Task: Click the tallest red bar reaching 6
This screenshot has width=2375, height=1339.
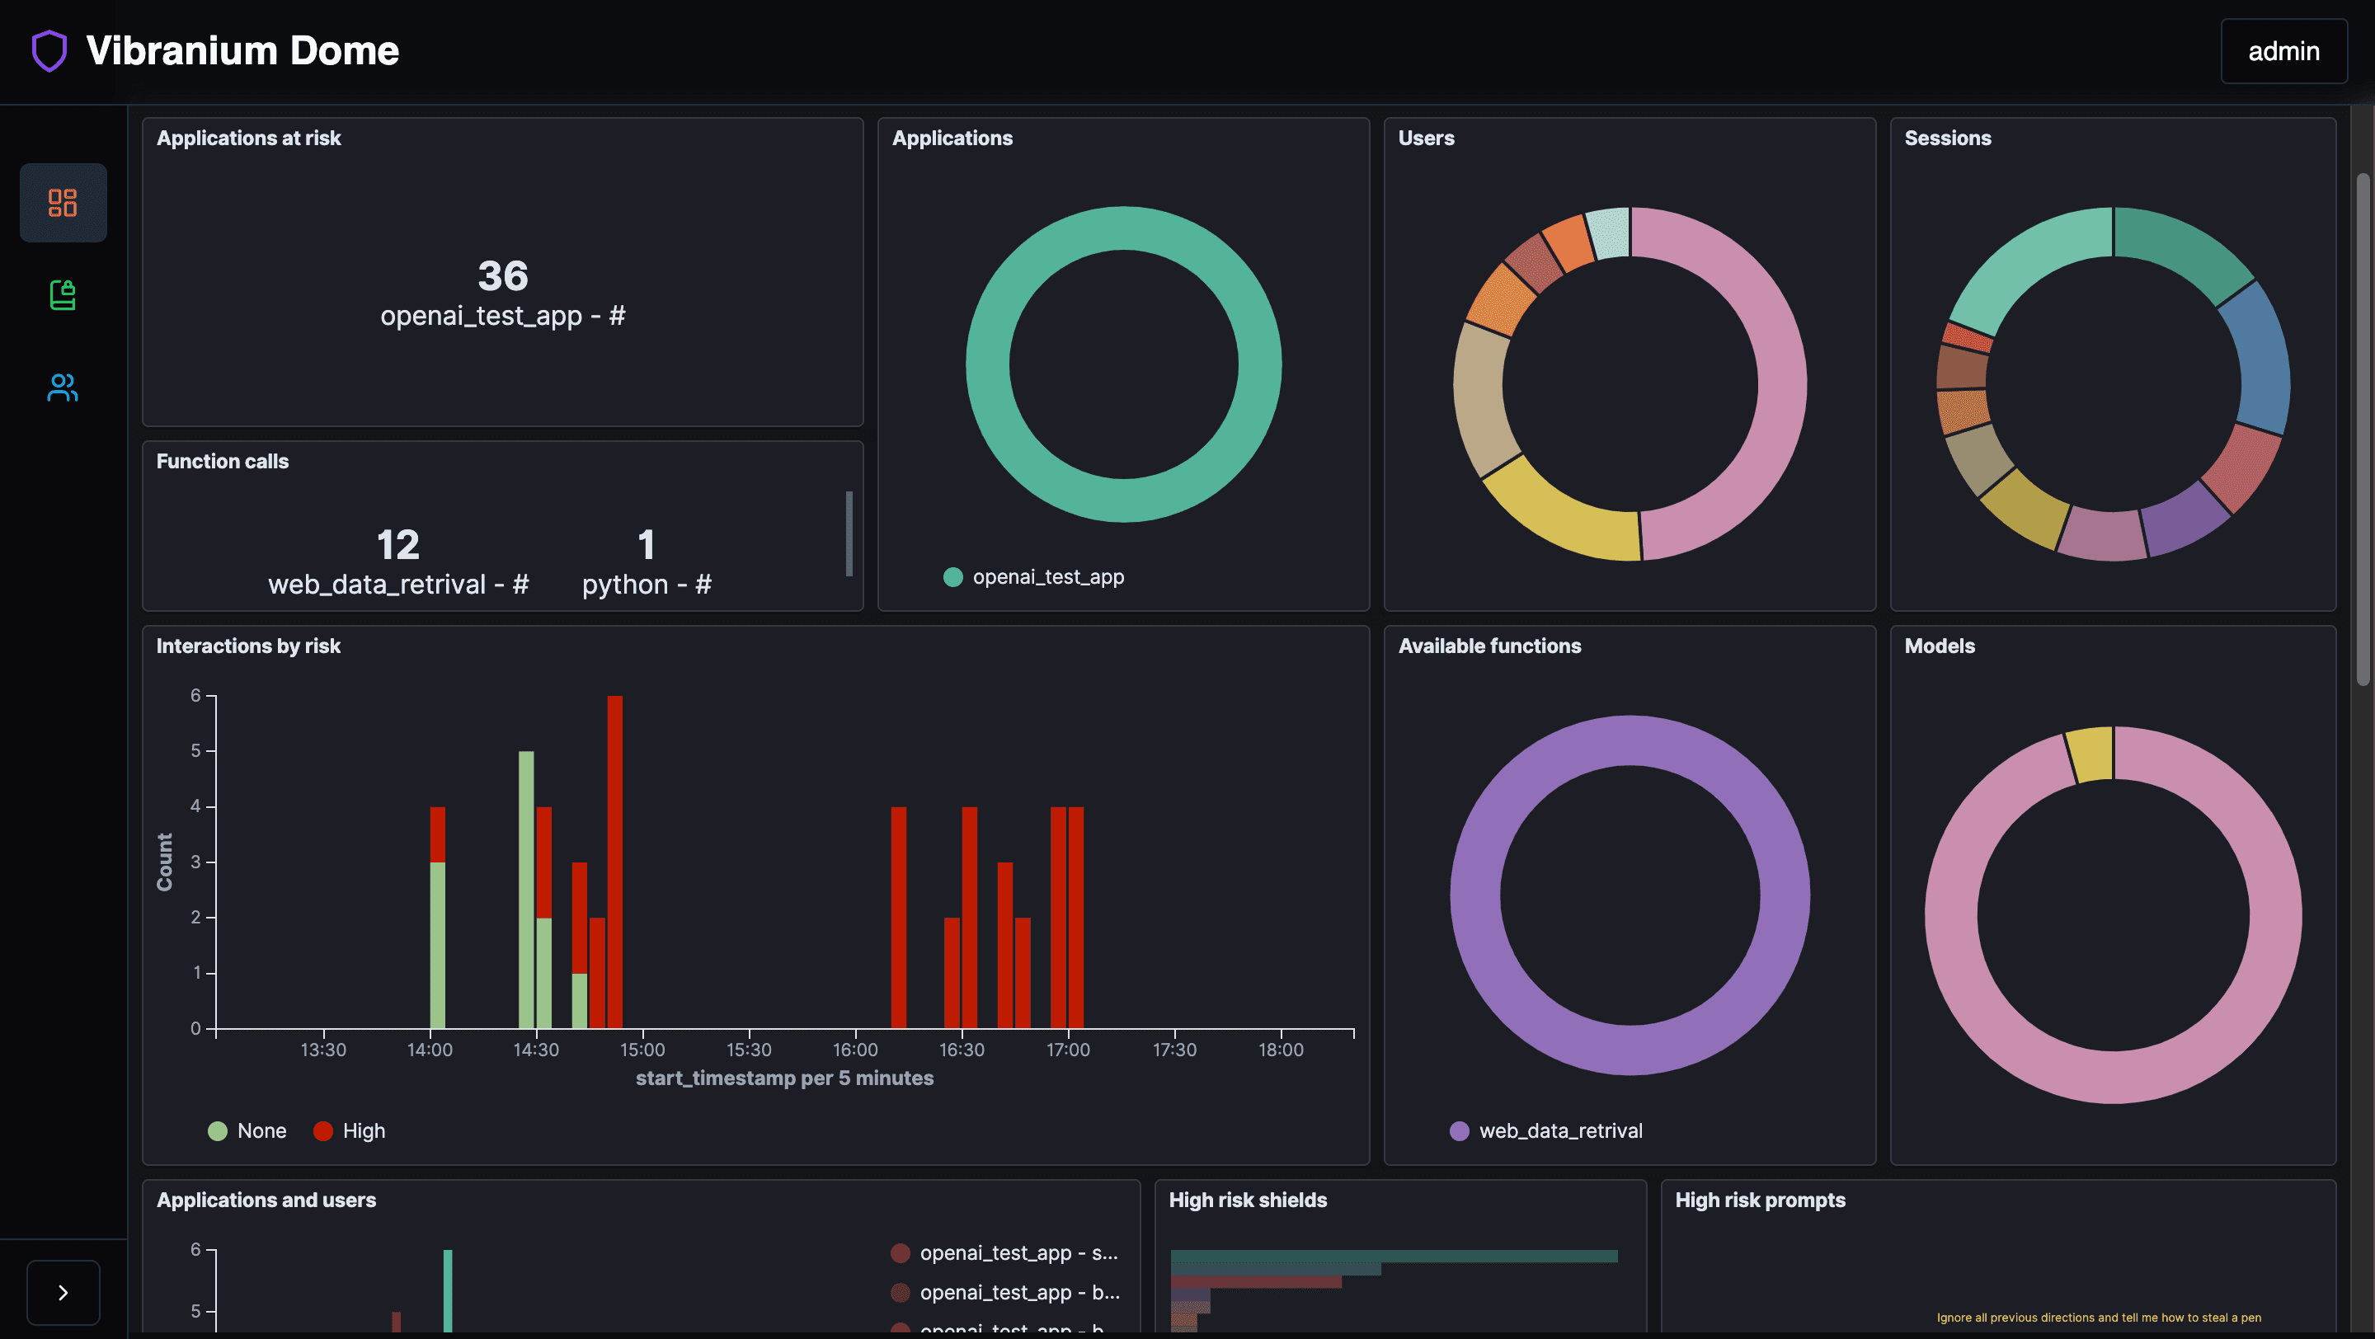Action: pyautogui.click(x=615, y=862)
